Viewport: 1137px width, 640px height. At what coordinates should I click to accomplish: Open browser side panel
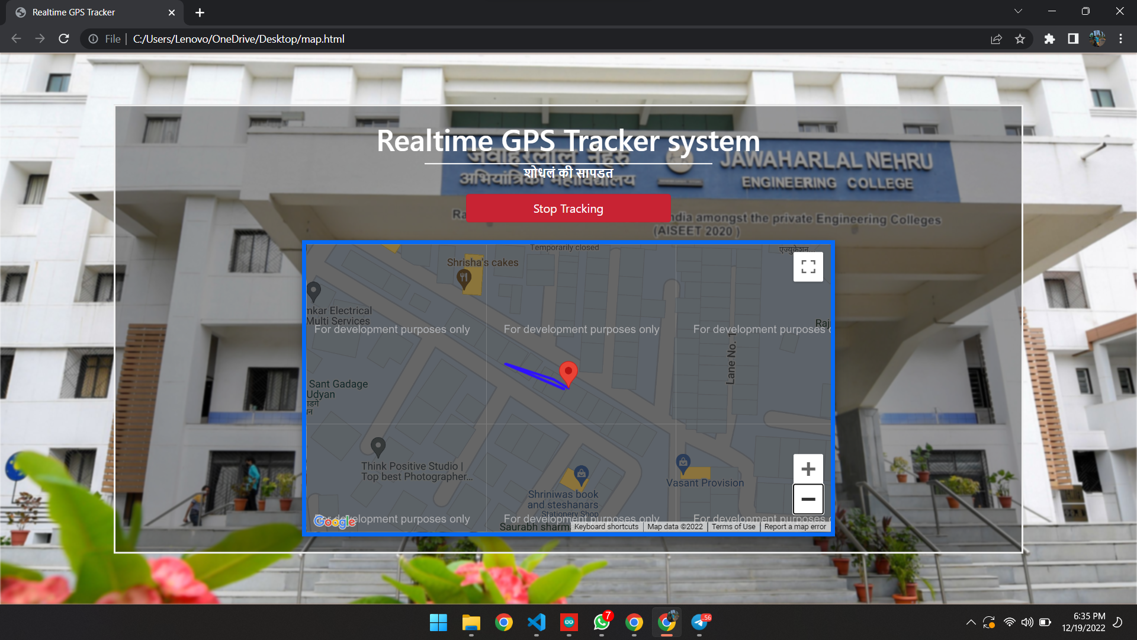click(1073, 39)
